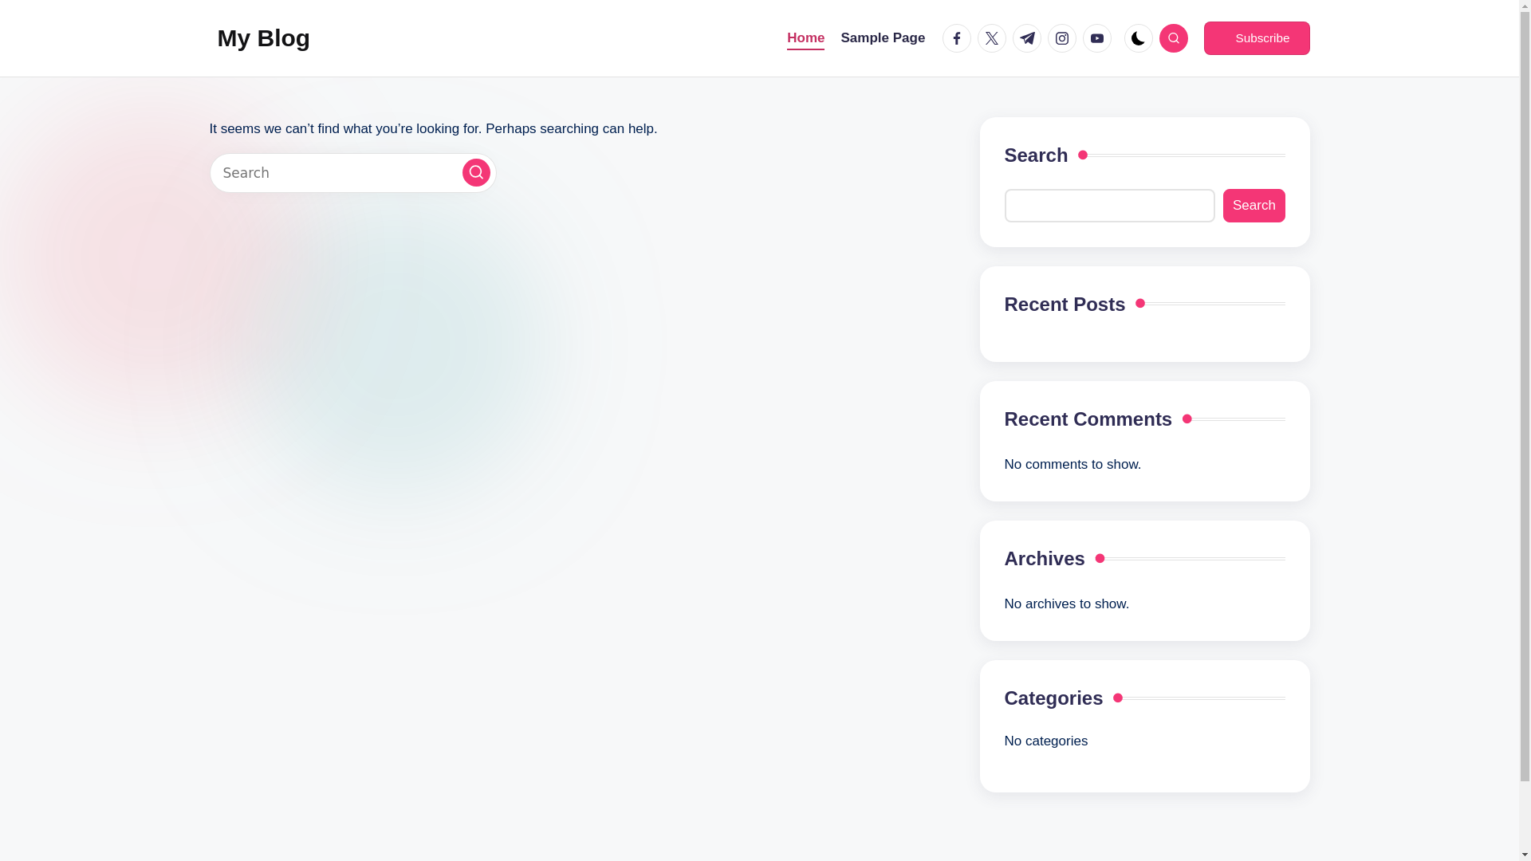Focus the sidebar search input box
The width and height of the screenshot is (1531, 861).
(x=1110, y=206)
